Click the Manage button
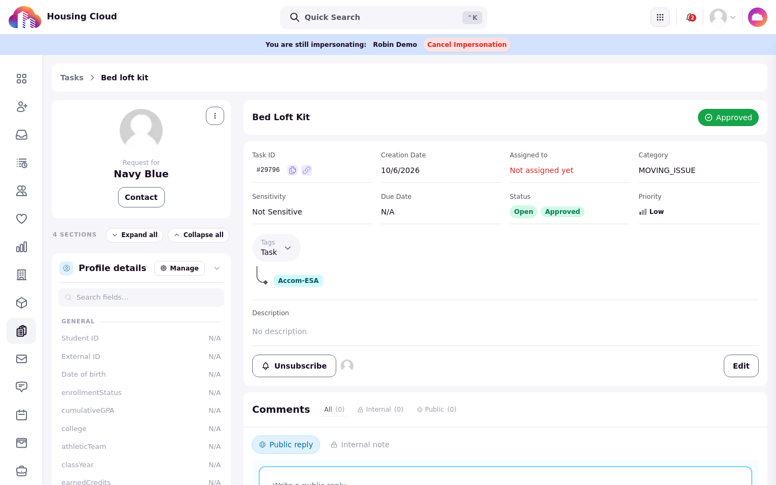The image size is (776, 485). coord(179,268)
